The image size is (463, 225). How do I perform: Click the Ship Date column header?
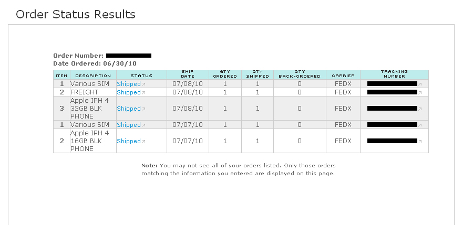click(188, 74)
